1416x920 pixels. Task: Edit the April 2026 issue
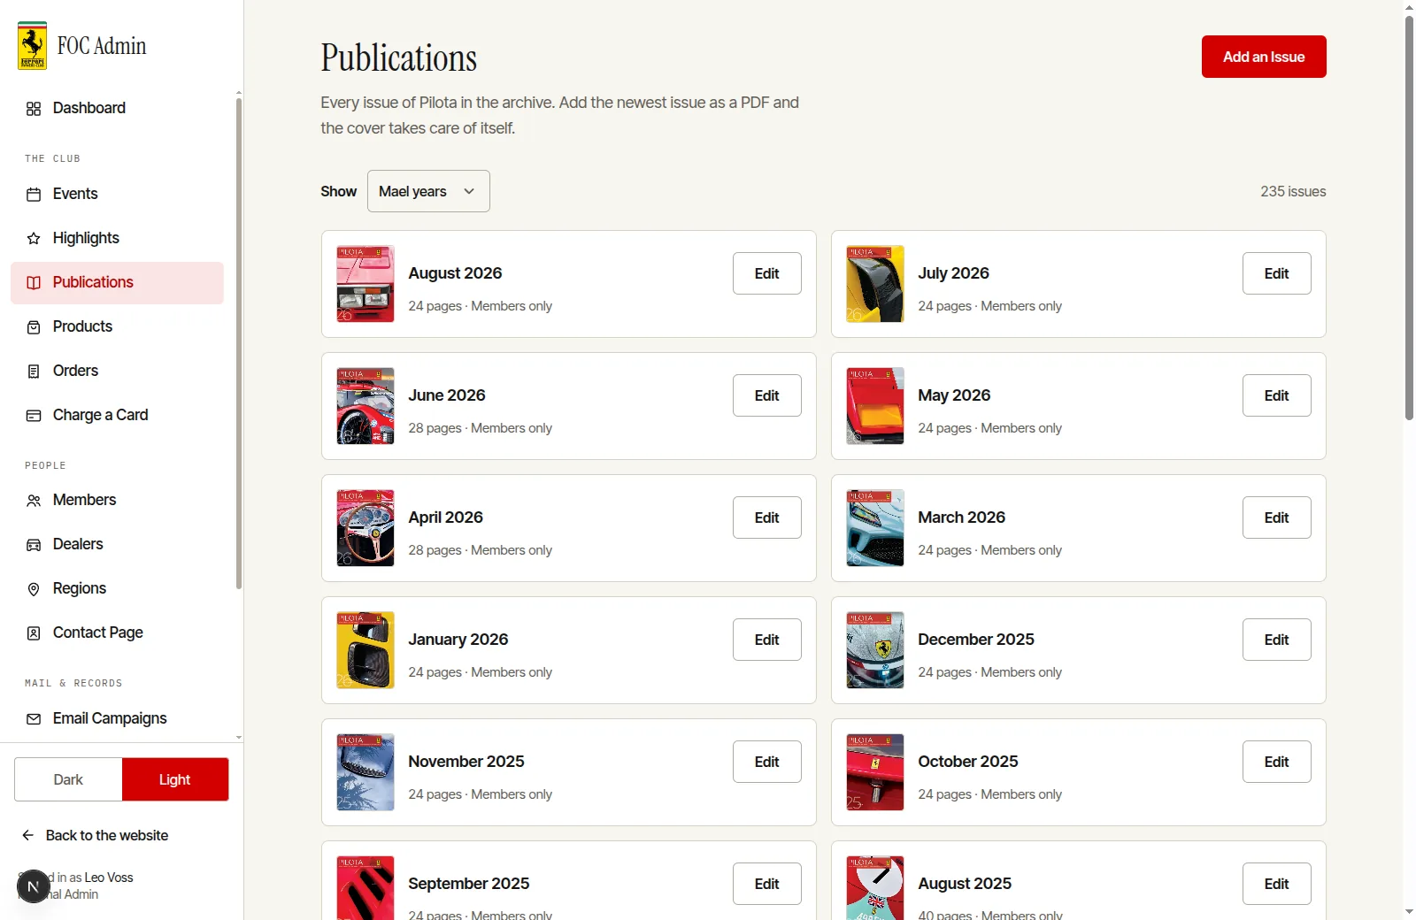click(767, 517)
